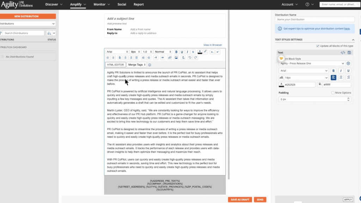The width and height of the screenshot is (361, 203).
Task: Click Apply button in settings panel
Action: point(348,199)
